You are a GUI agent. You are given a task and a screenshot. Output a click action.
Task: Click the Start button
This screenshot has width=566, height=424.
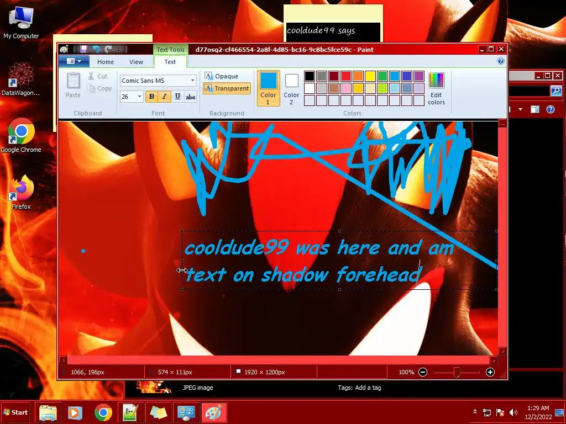(x=15, y=412)
